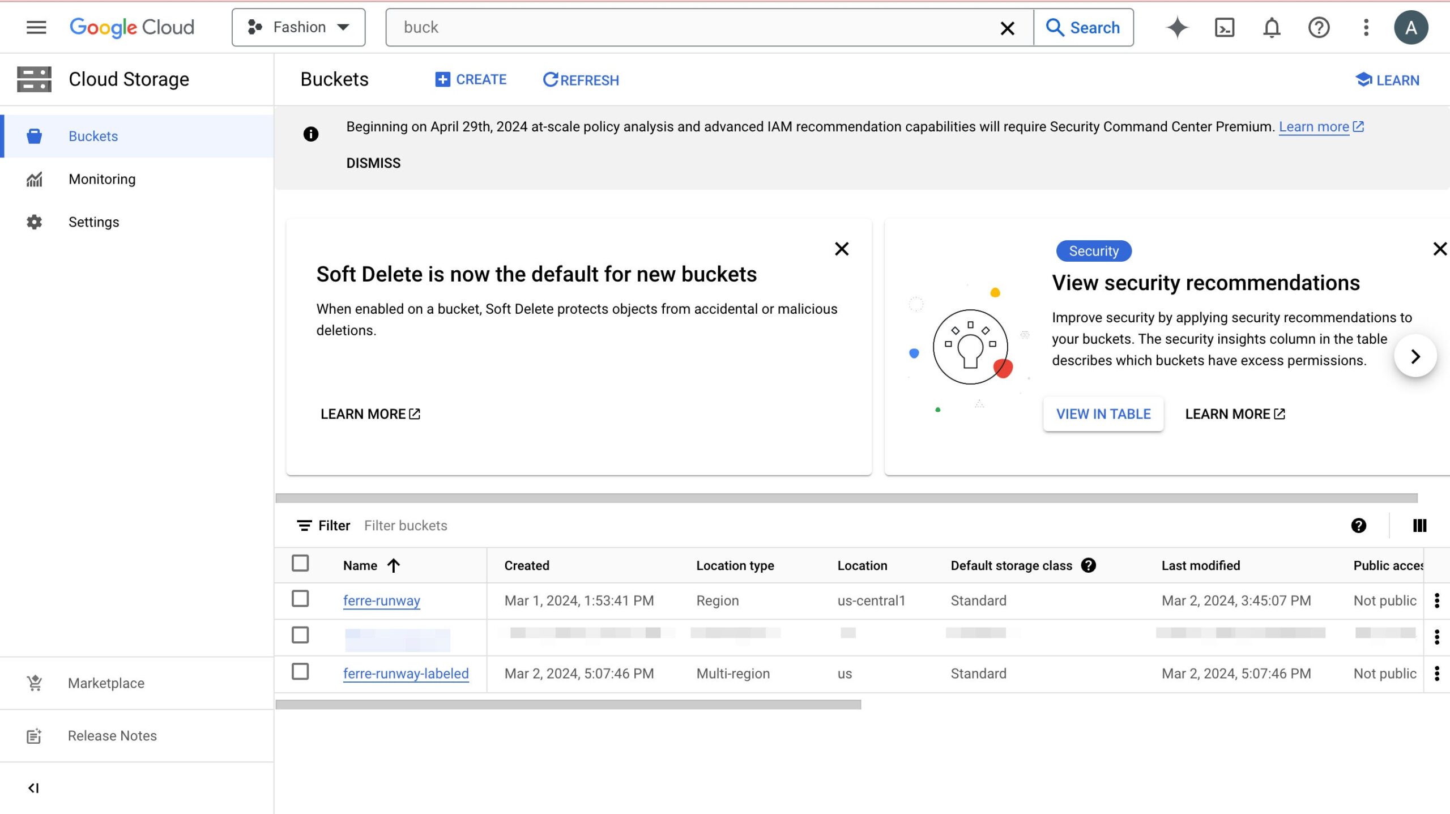Image resolution: width=1450 pixels, height=814 pixels.
Task: Go to Monitoring in sidebar
Action: [x=102, y=179]
